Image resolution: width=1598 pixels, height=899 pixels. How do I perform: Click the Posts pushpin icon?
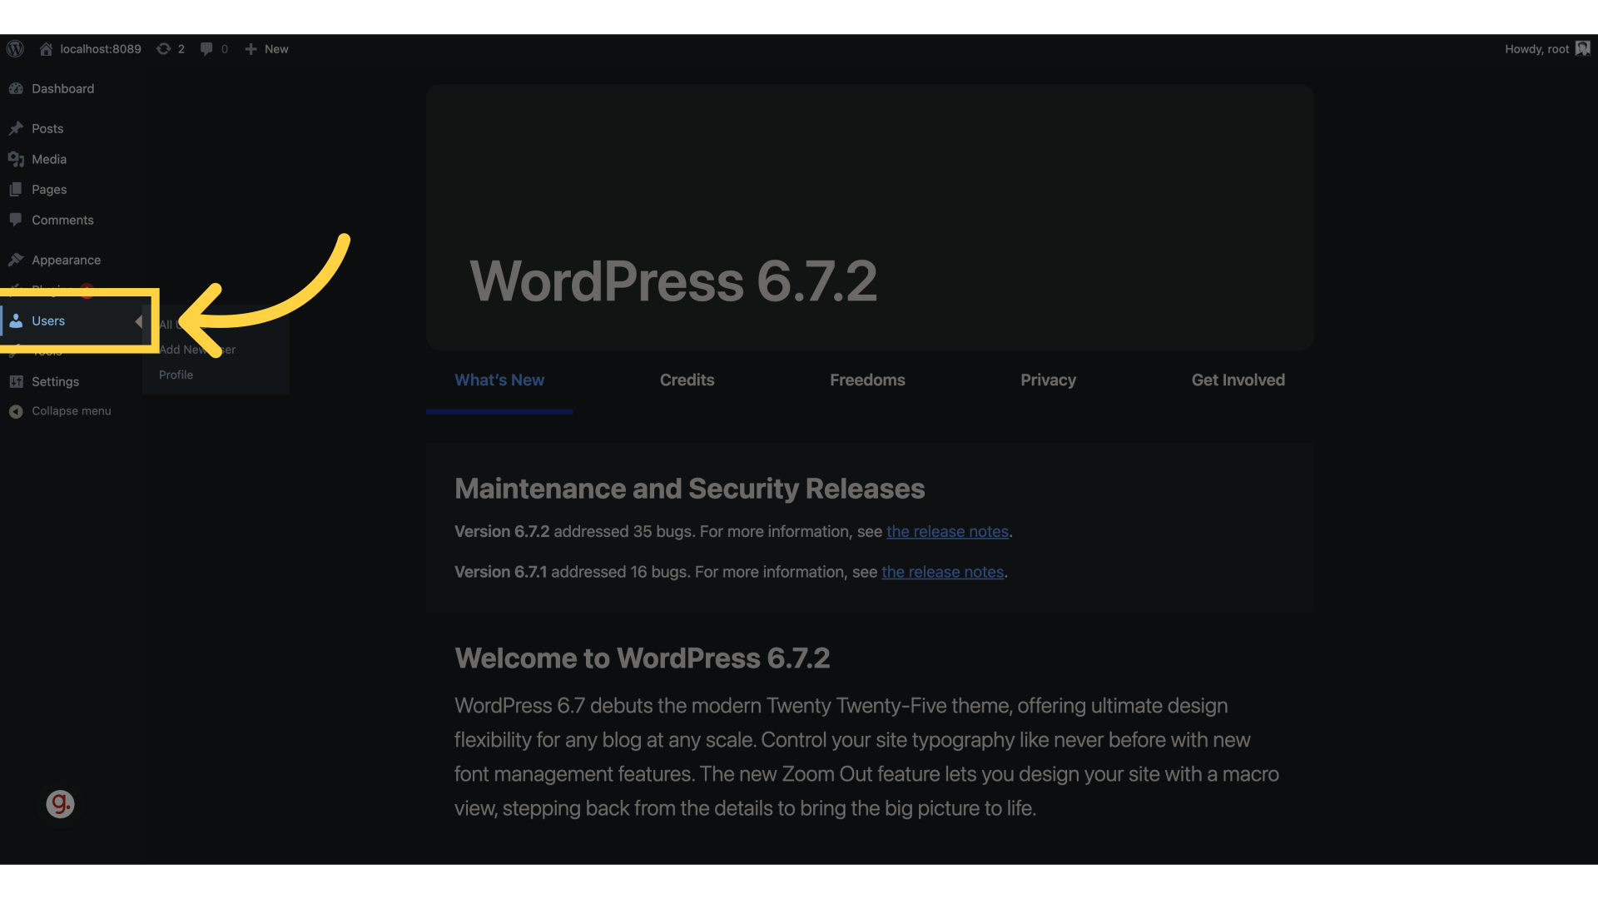pyautogui.click(x=16, y=128)
